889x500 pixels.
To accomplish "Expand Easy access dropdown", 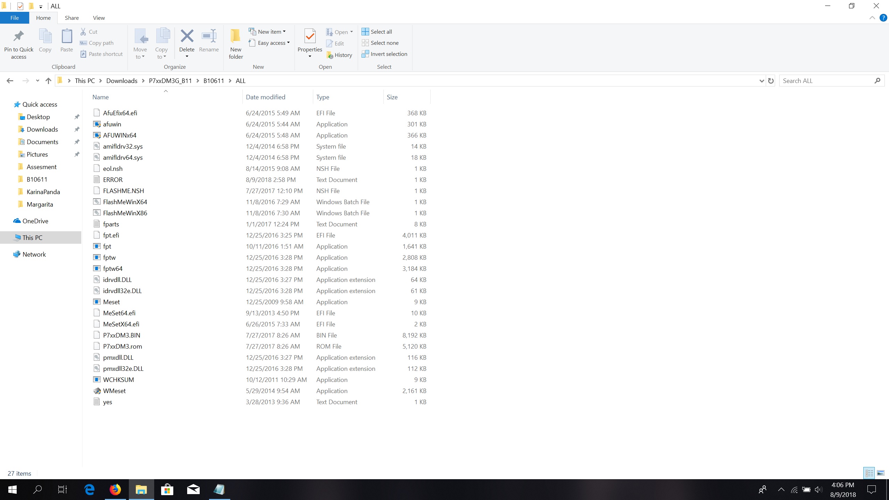I will tap(288, 43).
